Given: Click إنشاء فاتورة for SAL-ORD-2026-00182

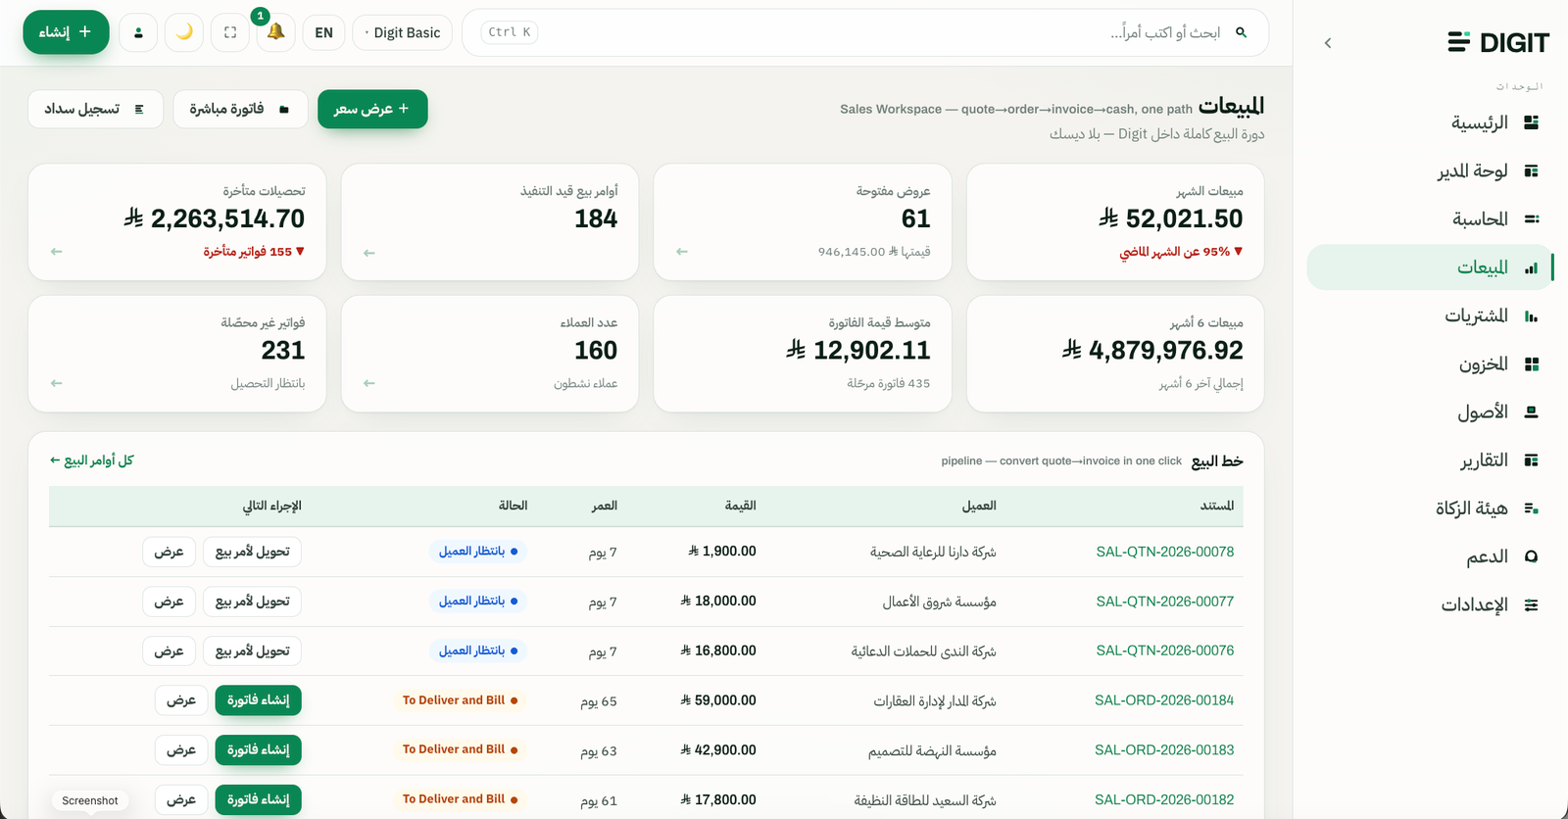Looking at the screenshot, I should click(x=258, y=799).
